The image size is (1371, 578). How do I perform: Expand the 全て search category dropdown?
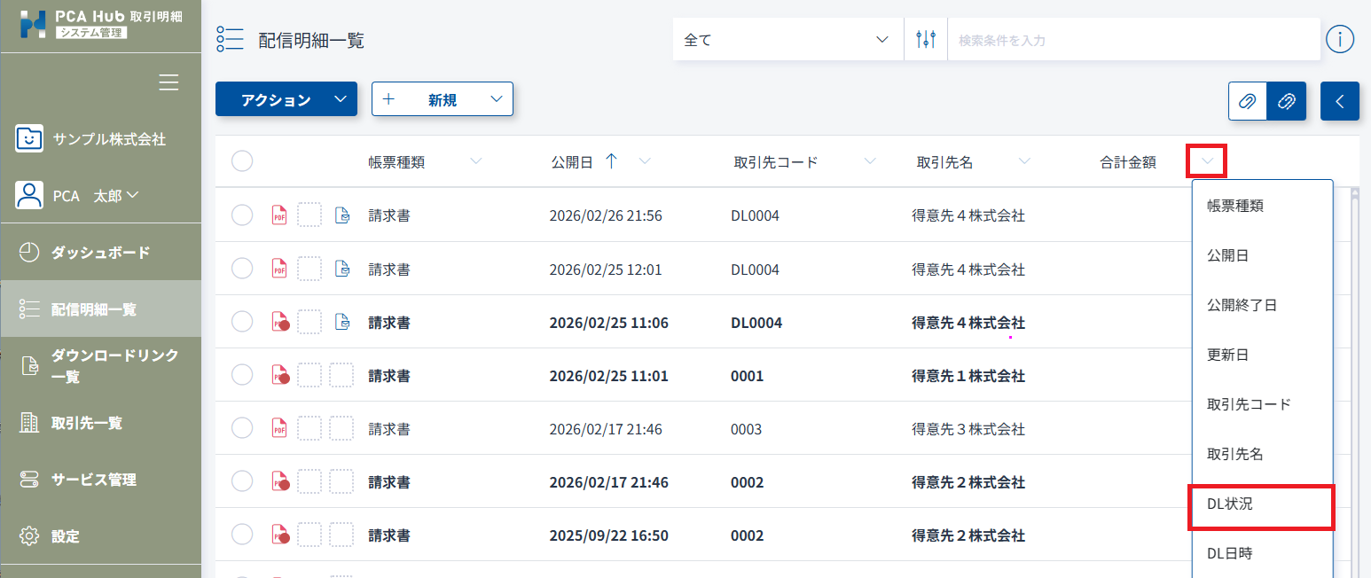787,40
